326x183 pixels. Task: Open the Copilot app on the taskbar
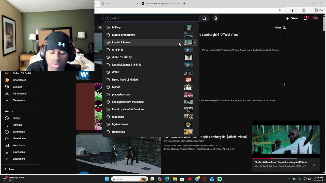click(x=160, y=179)
